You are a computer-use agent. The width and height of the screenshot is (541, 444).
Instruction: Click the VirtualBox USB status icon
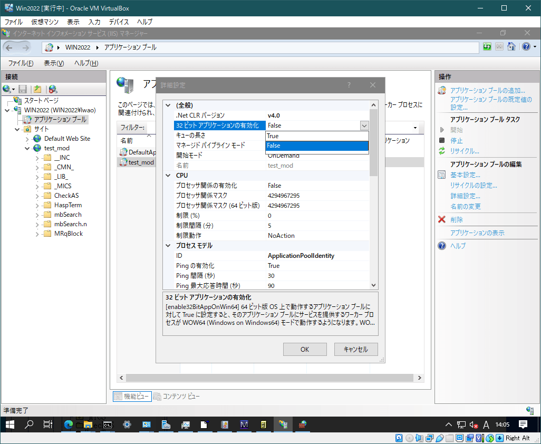click(x=440, y=438)
